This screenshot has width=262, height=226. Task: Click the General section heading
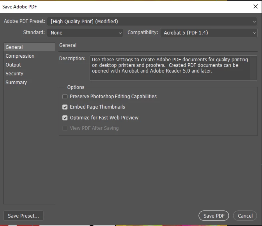tap(68, 45)
